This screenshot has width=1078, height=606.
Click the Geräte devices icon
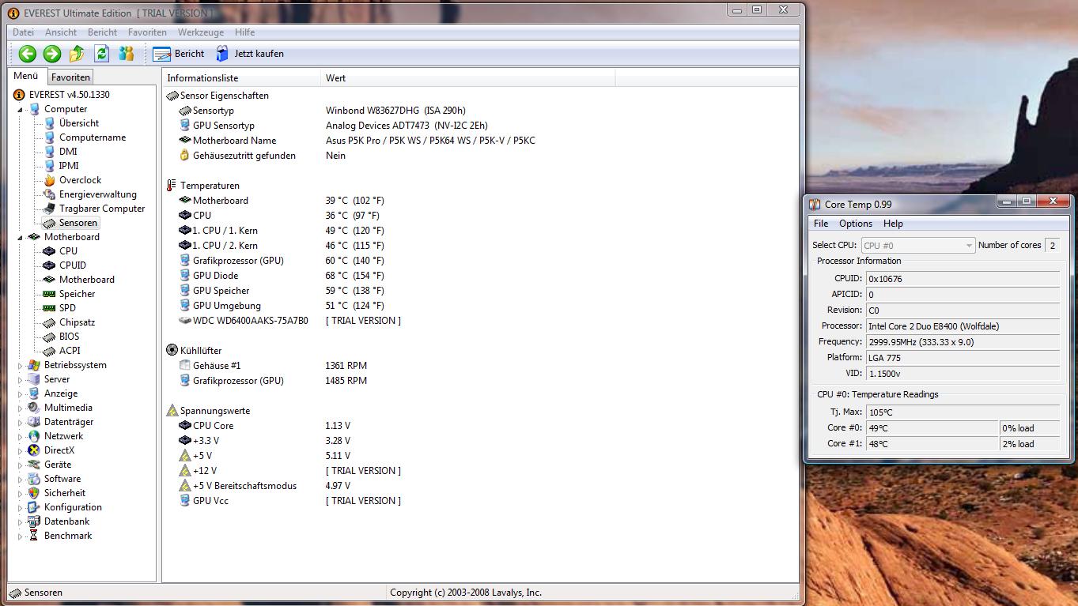pos(34,465)
